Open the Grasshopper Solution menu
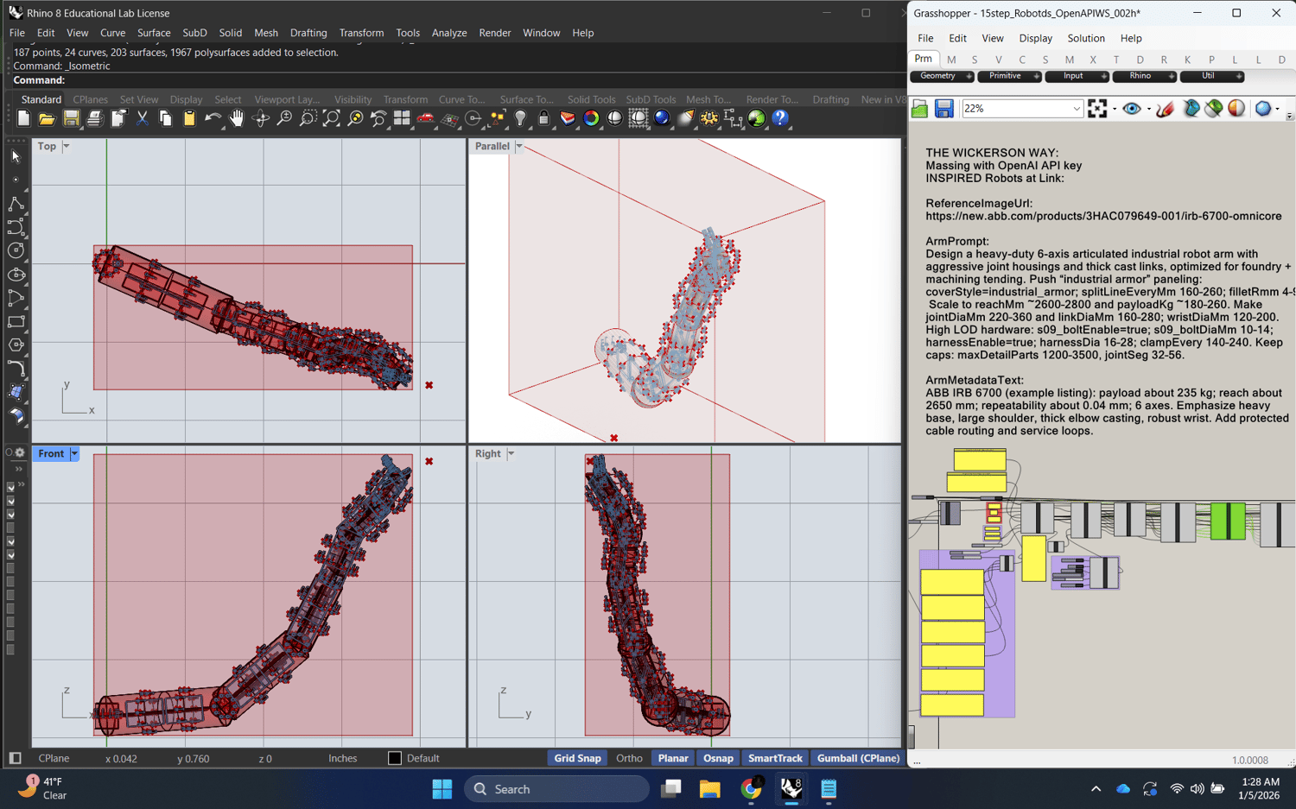 pyautogui.click(x=1085, y=38)
